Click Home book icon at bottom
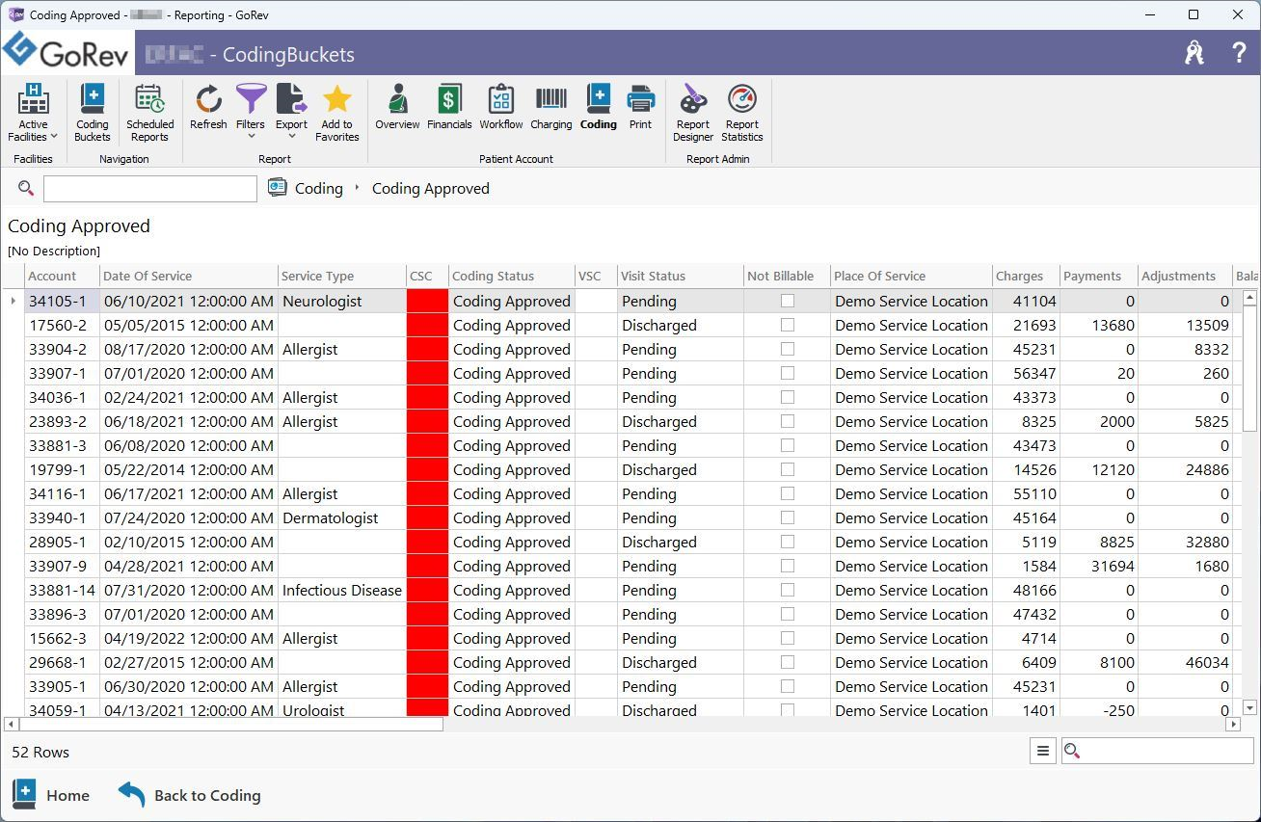 [x=24, y=795]
